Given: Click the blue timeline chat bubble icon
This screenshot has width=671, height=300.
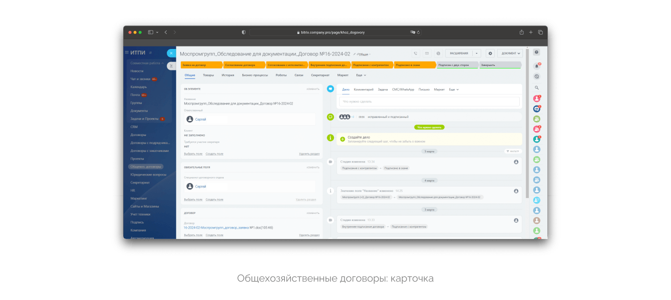Looking at the screenshot, I should click(330, 88).
